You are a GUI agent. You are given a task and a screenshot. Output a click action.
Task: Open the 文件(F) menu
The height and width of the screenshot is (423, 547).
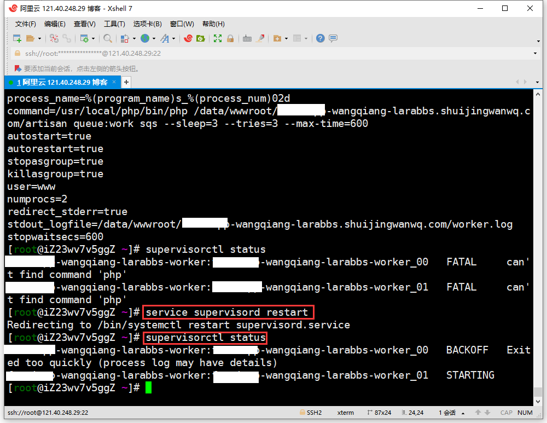[x=25, y=24]
